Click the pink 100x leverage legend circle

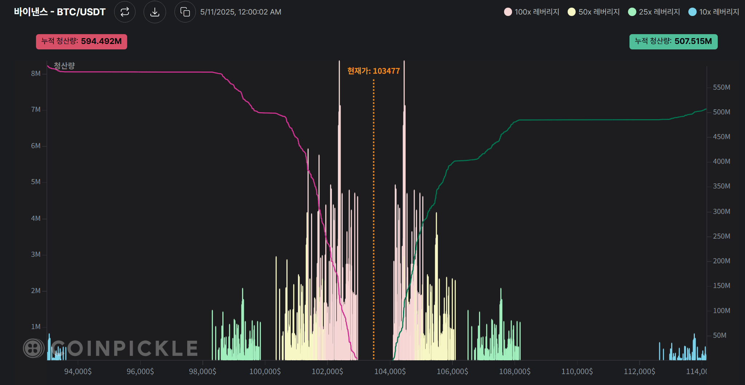click(x=508, y=12)
